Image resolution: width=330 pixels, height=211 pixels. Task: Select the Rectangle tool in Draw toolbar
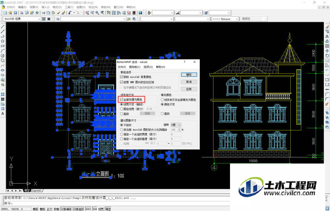(x=3, y=46)
